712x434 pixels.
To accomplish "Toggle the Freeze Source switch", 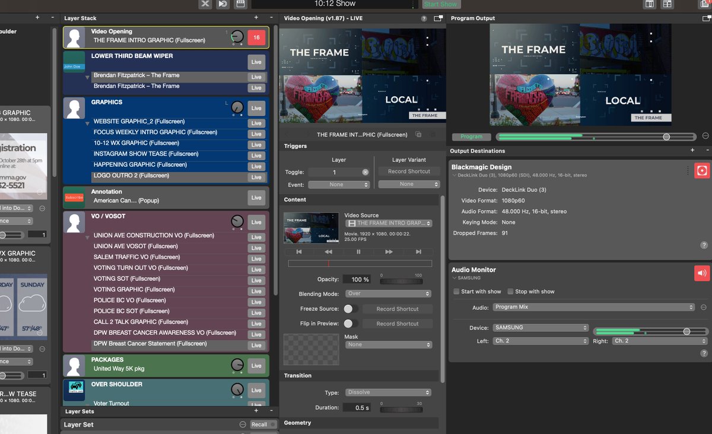I will tap(350, 309).
